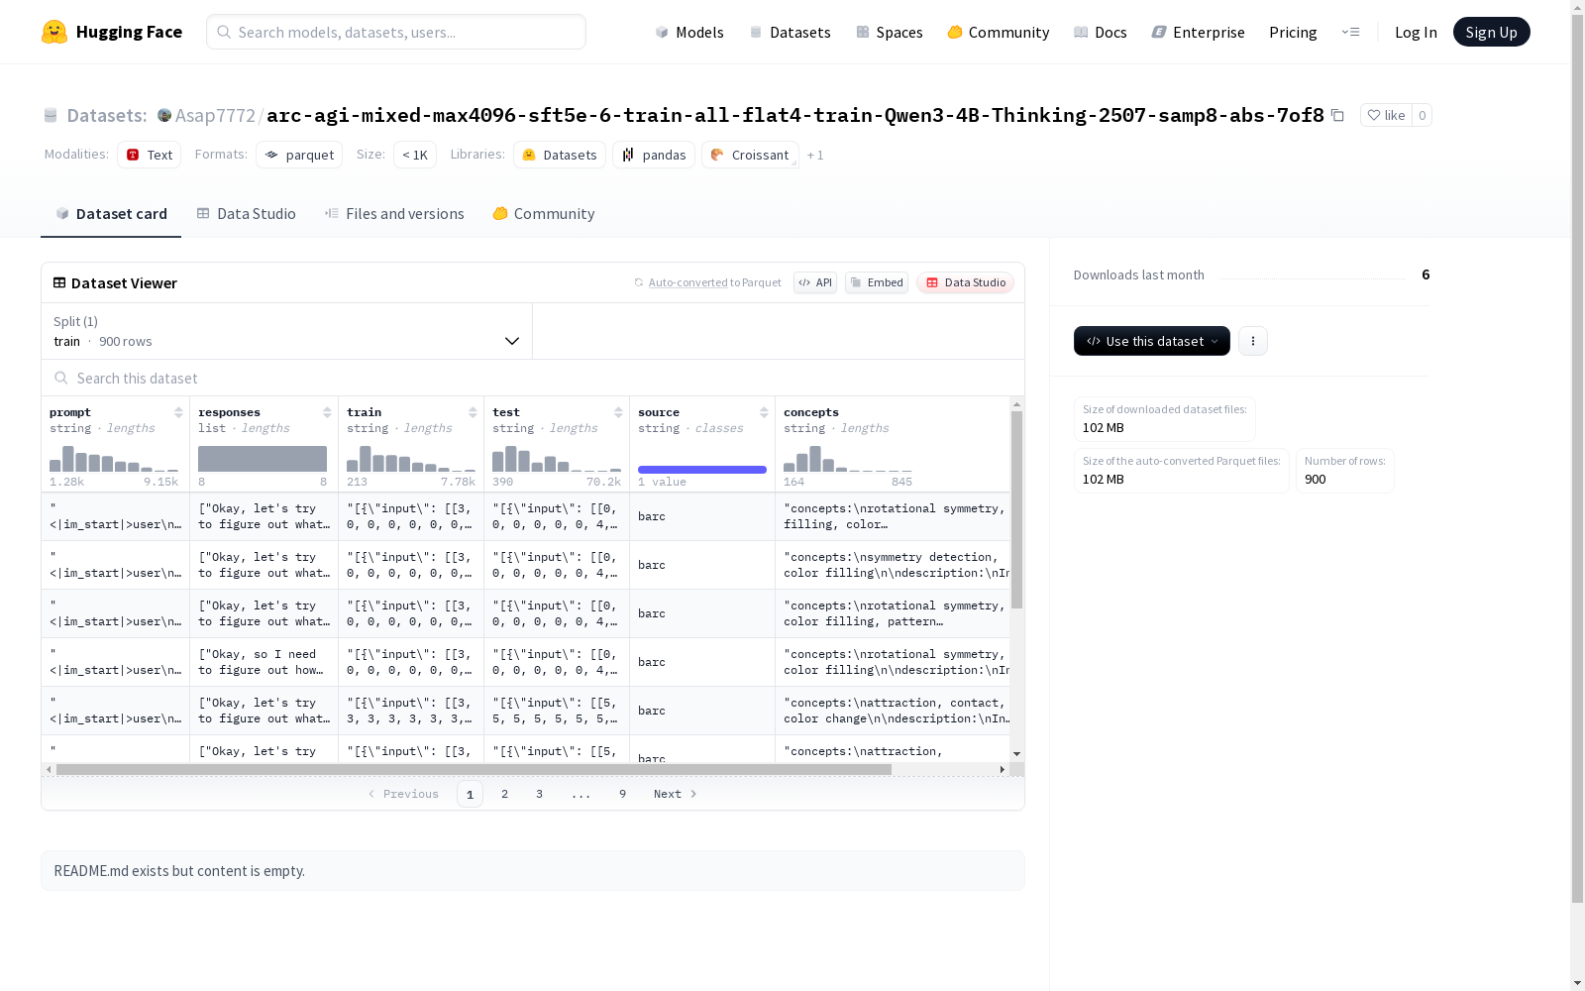Image resolution: width=1585 pixels, height=991 pixels.
Task: Go to page 9 of the table
Action: coord(622,794)
